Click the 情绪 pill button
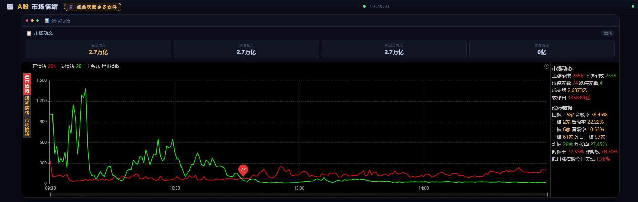 coord(608,33)
